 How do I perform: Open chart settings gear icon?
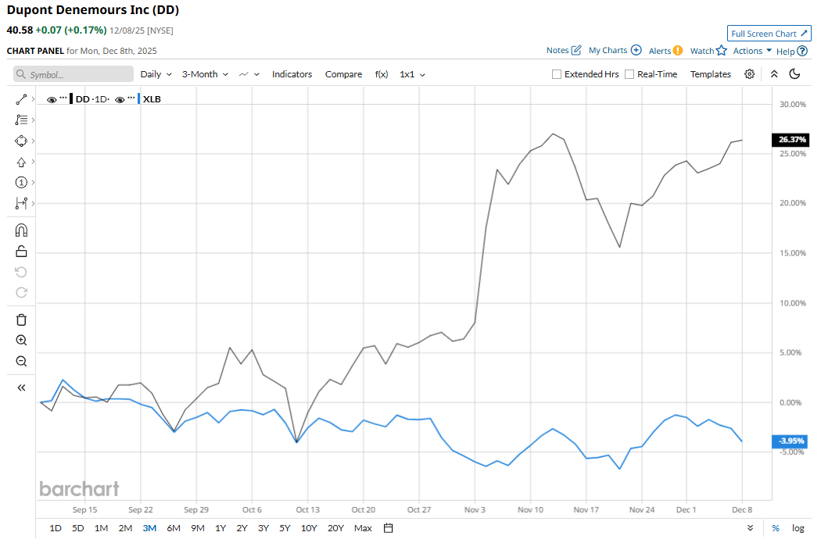point(749,74)
